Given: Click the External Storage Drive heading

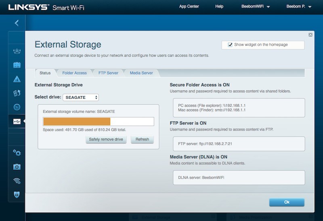Looking at the screenshot, I should (59, 85).
